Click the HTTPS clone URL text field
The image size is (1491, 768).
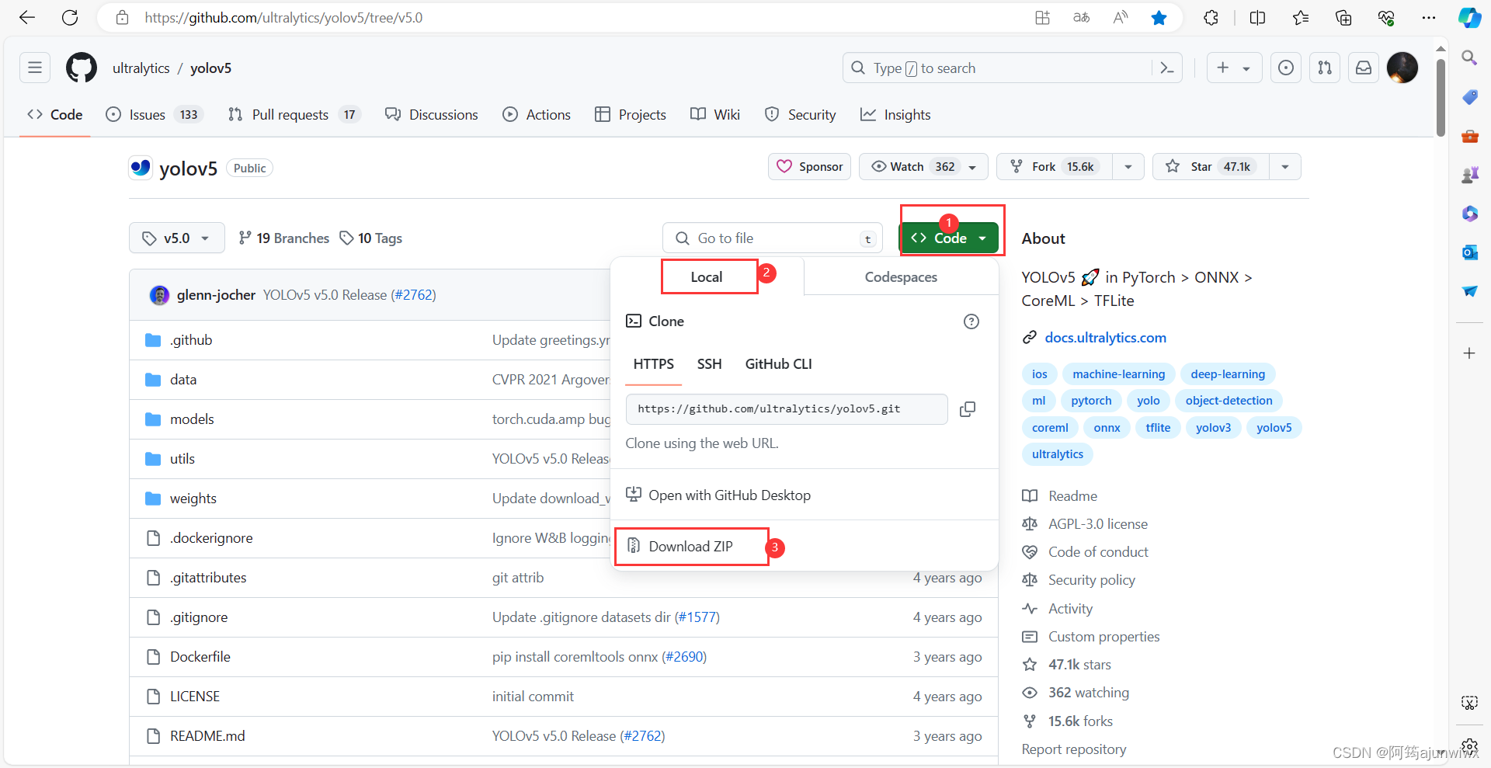click(787, 409)
